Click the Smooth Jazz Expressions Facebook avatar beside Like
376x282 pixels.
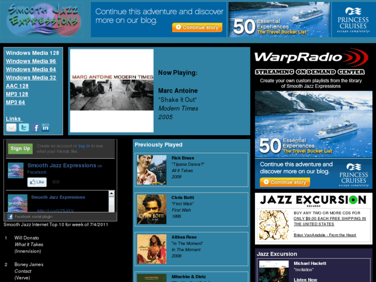[x=16, y=170]
